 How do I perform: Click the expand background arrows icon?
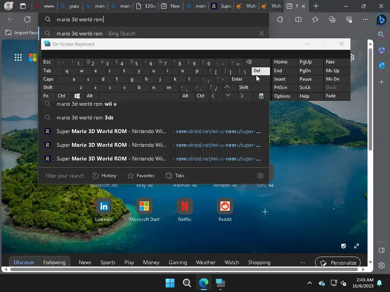click(356, 246)
